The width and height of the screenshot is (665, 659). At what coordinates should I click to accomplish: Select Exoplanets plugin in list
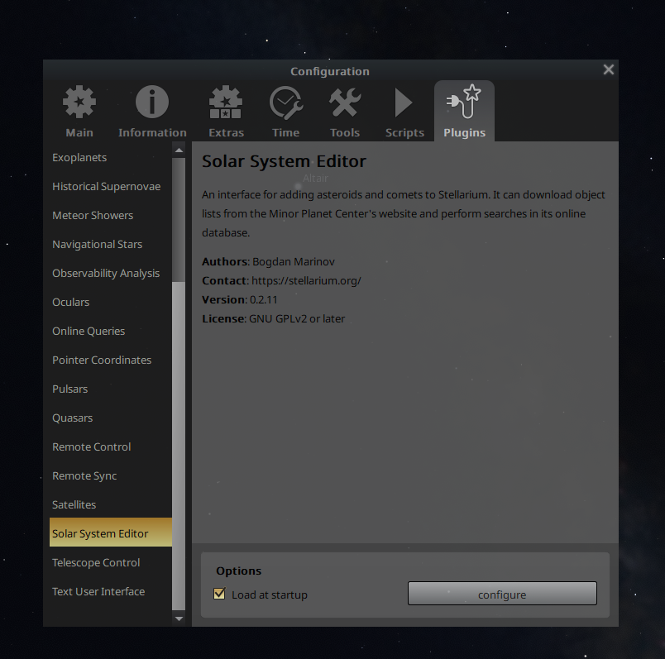(111, 157)
